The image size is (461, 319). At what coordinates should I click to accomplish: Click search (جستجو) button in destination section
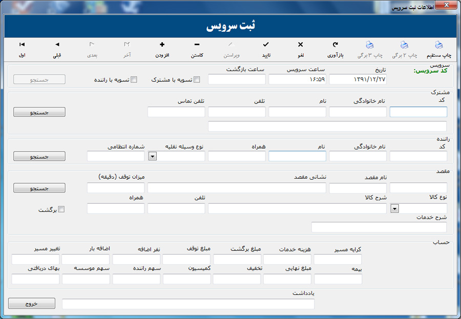point(39,188)
